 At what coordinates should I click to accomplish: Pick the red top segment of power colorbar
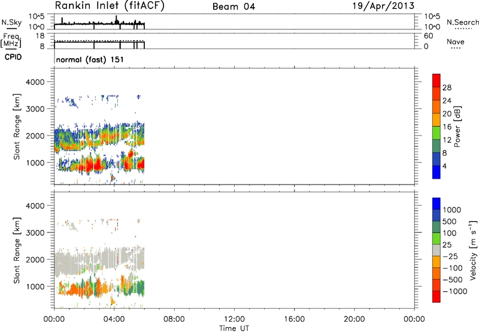pyautogui.click(x=436, y=81)
